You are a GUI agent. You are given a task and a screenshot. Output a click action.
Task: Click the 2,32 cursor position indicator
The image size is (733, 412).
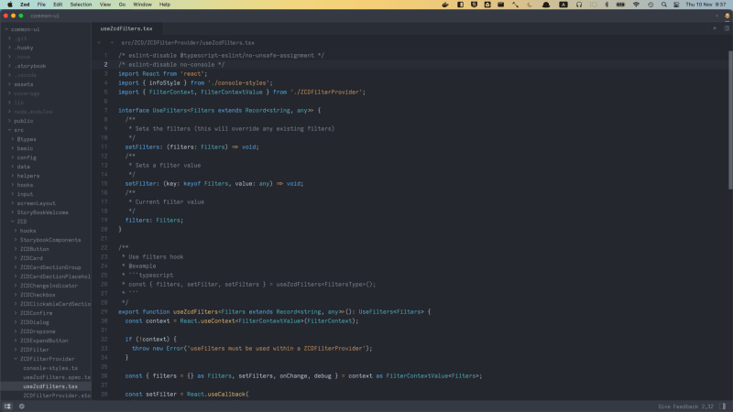tap(707, 407)
